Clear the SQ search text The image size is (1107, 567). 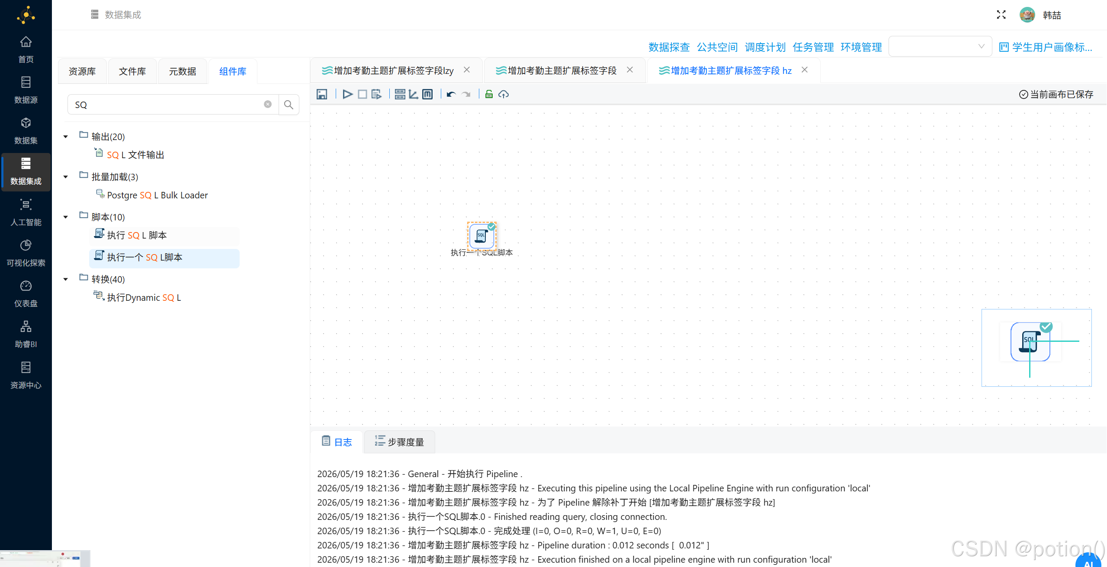[268, 104]
